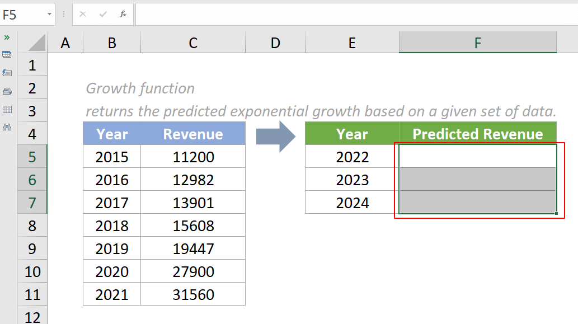
Task: Click the stacked sheets icon in sidebar
Action: click(x=7, y=91)
